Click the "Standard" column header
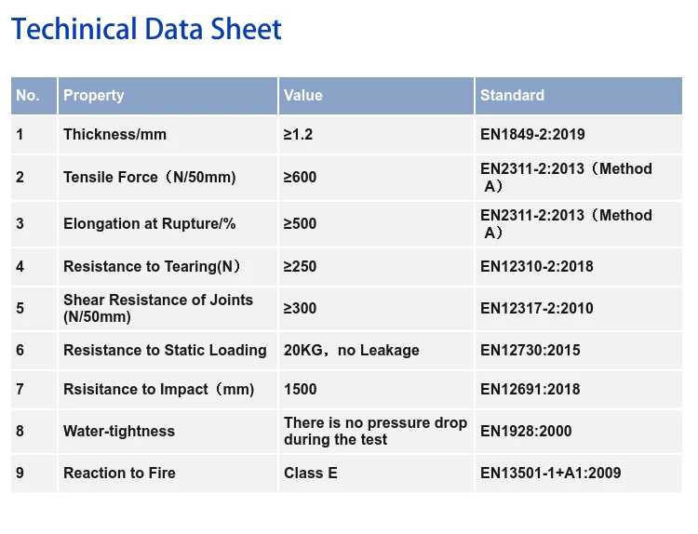 pos(512,95)
